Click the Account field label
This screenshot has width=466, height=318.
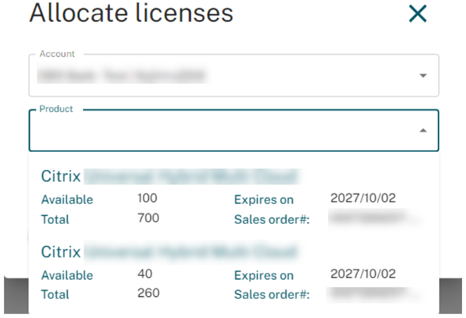[x=57, y=54]
